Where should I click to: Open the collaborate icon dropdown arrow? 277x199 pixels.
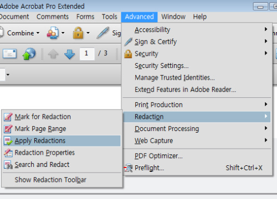[x=63, y=33]
